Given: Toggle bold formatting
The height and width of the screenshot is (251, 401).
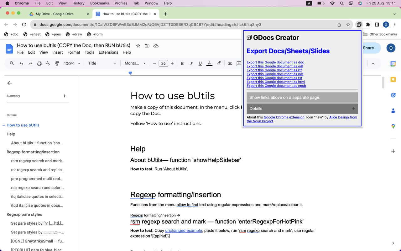Looking at the screenshot, I should (x=182, y=63).
